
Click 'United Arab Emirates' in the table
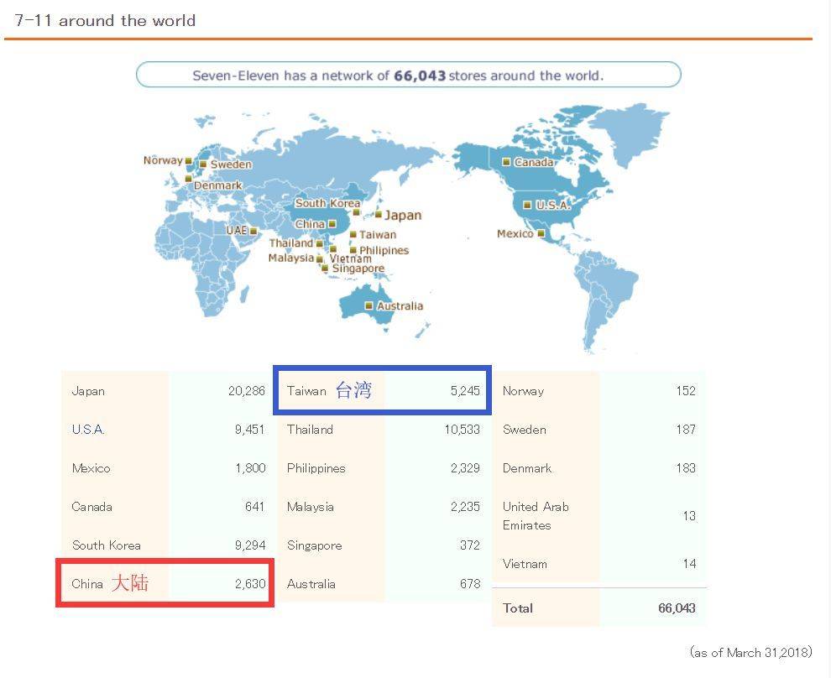[536, 516]
